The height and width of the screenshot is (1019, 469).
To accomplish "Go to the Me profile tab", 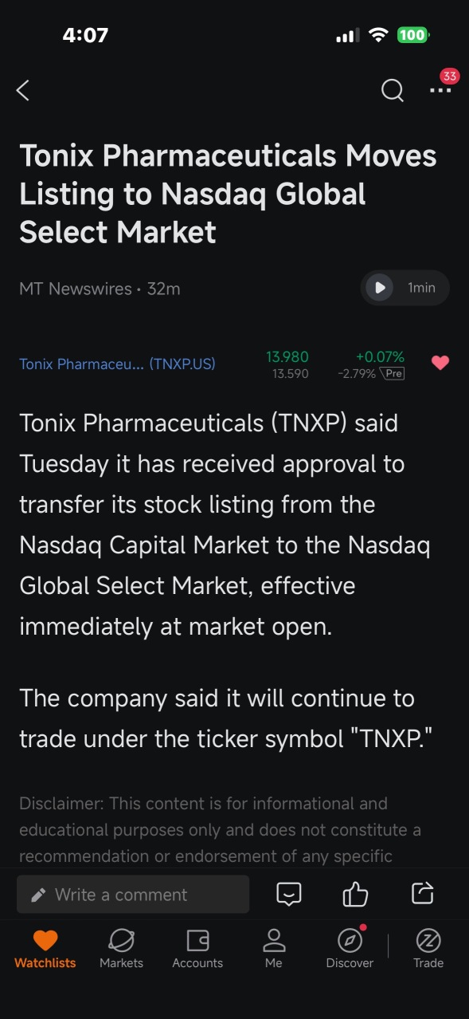I will tap(274, 949).
